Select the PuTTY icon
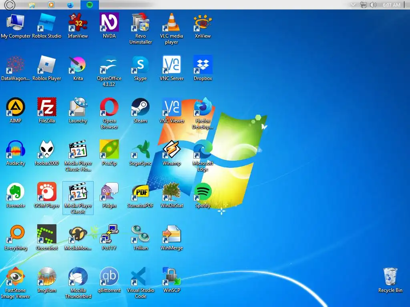This screenshot has height=307, width=410. tap(109, 237)
